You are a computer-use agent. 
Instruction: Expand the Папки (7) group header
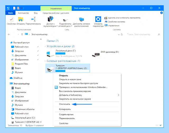click(53, 41)
